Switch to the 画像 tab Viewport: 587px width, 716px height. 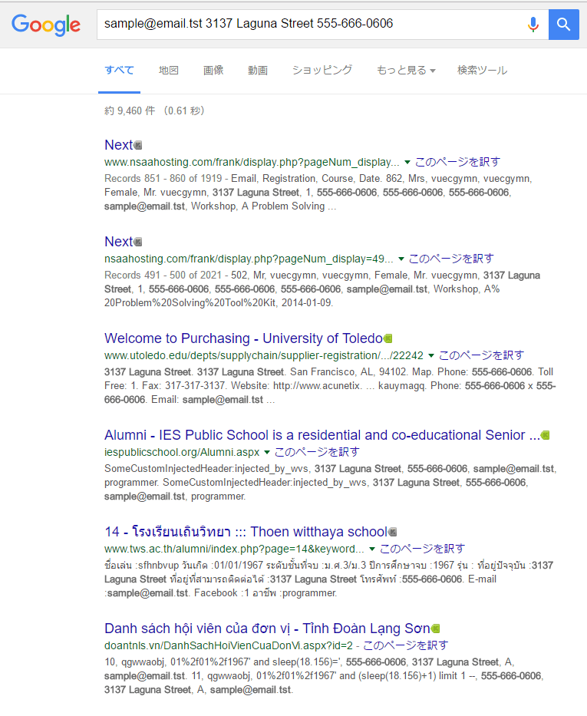[213, 71]
